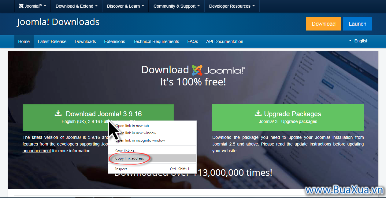386x198 pixels.
Task: Select Copy link address menu item
Action: tap(152, 158)
